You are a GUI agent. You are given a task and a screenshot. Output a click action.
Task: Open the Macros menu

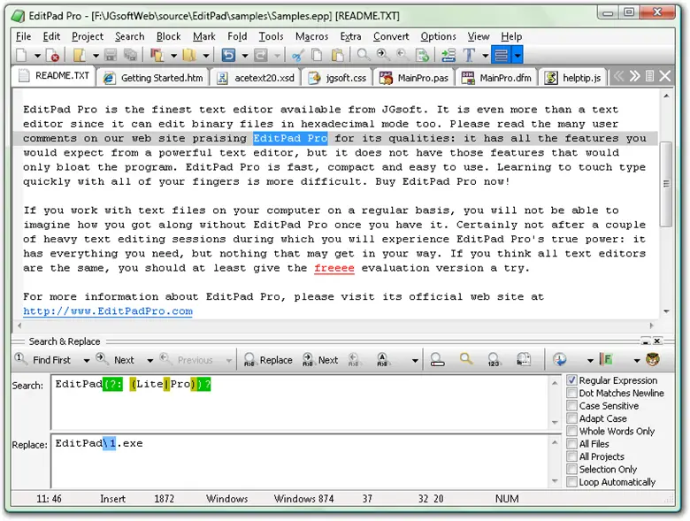(x=311, y=36)
